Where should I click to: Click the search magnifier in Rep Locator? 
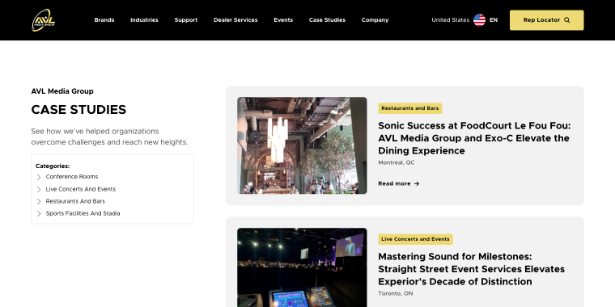coord(566,20)
